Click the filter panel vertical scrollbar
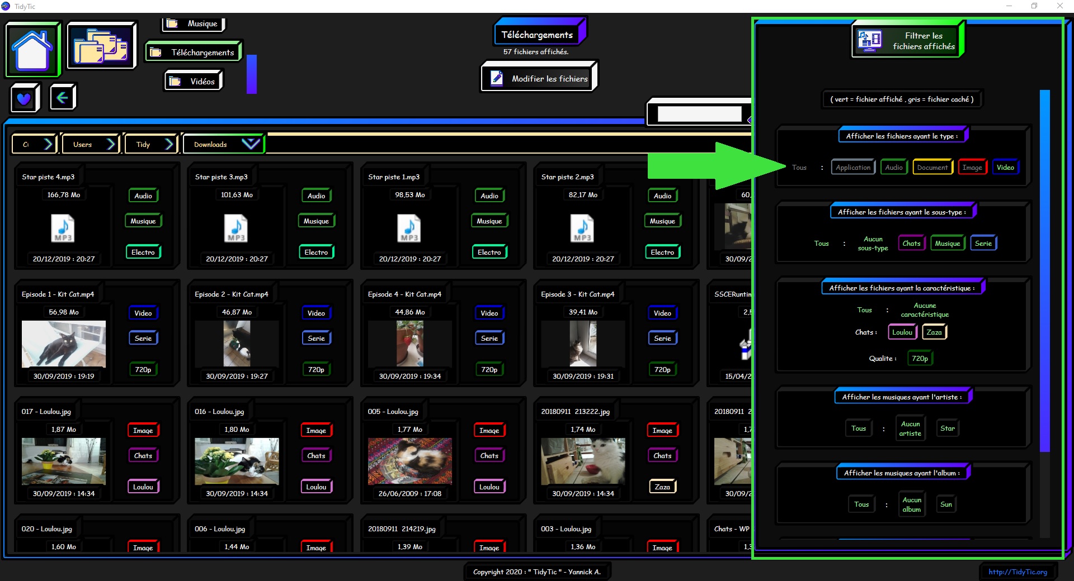1074x581 pixels. [1044, 271]
